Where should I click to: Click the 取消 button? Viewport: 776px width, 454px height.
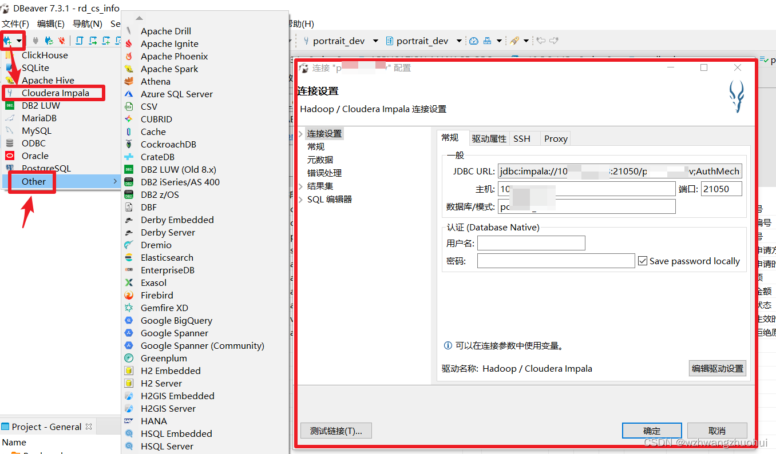[x=717, y=431]
